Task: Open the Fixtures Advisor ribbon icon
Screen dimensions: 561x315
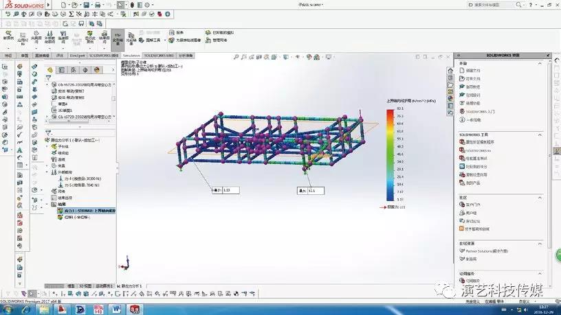Action: pos(36,38)
